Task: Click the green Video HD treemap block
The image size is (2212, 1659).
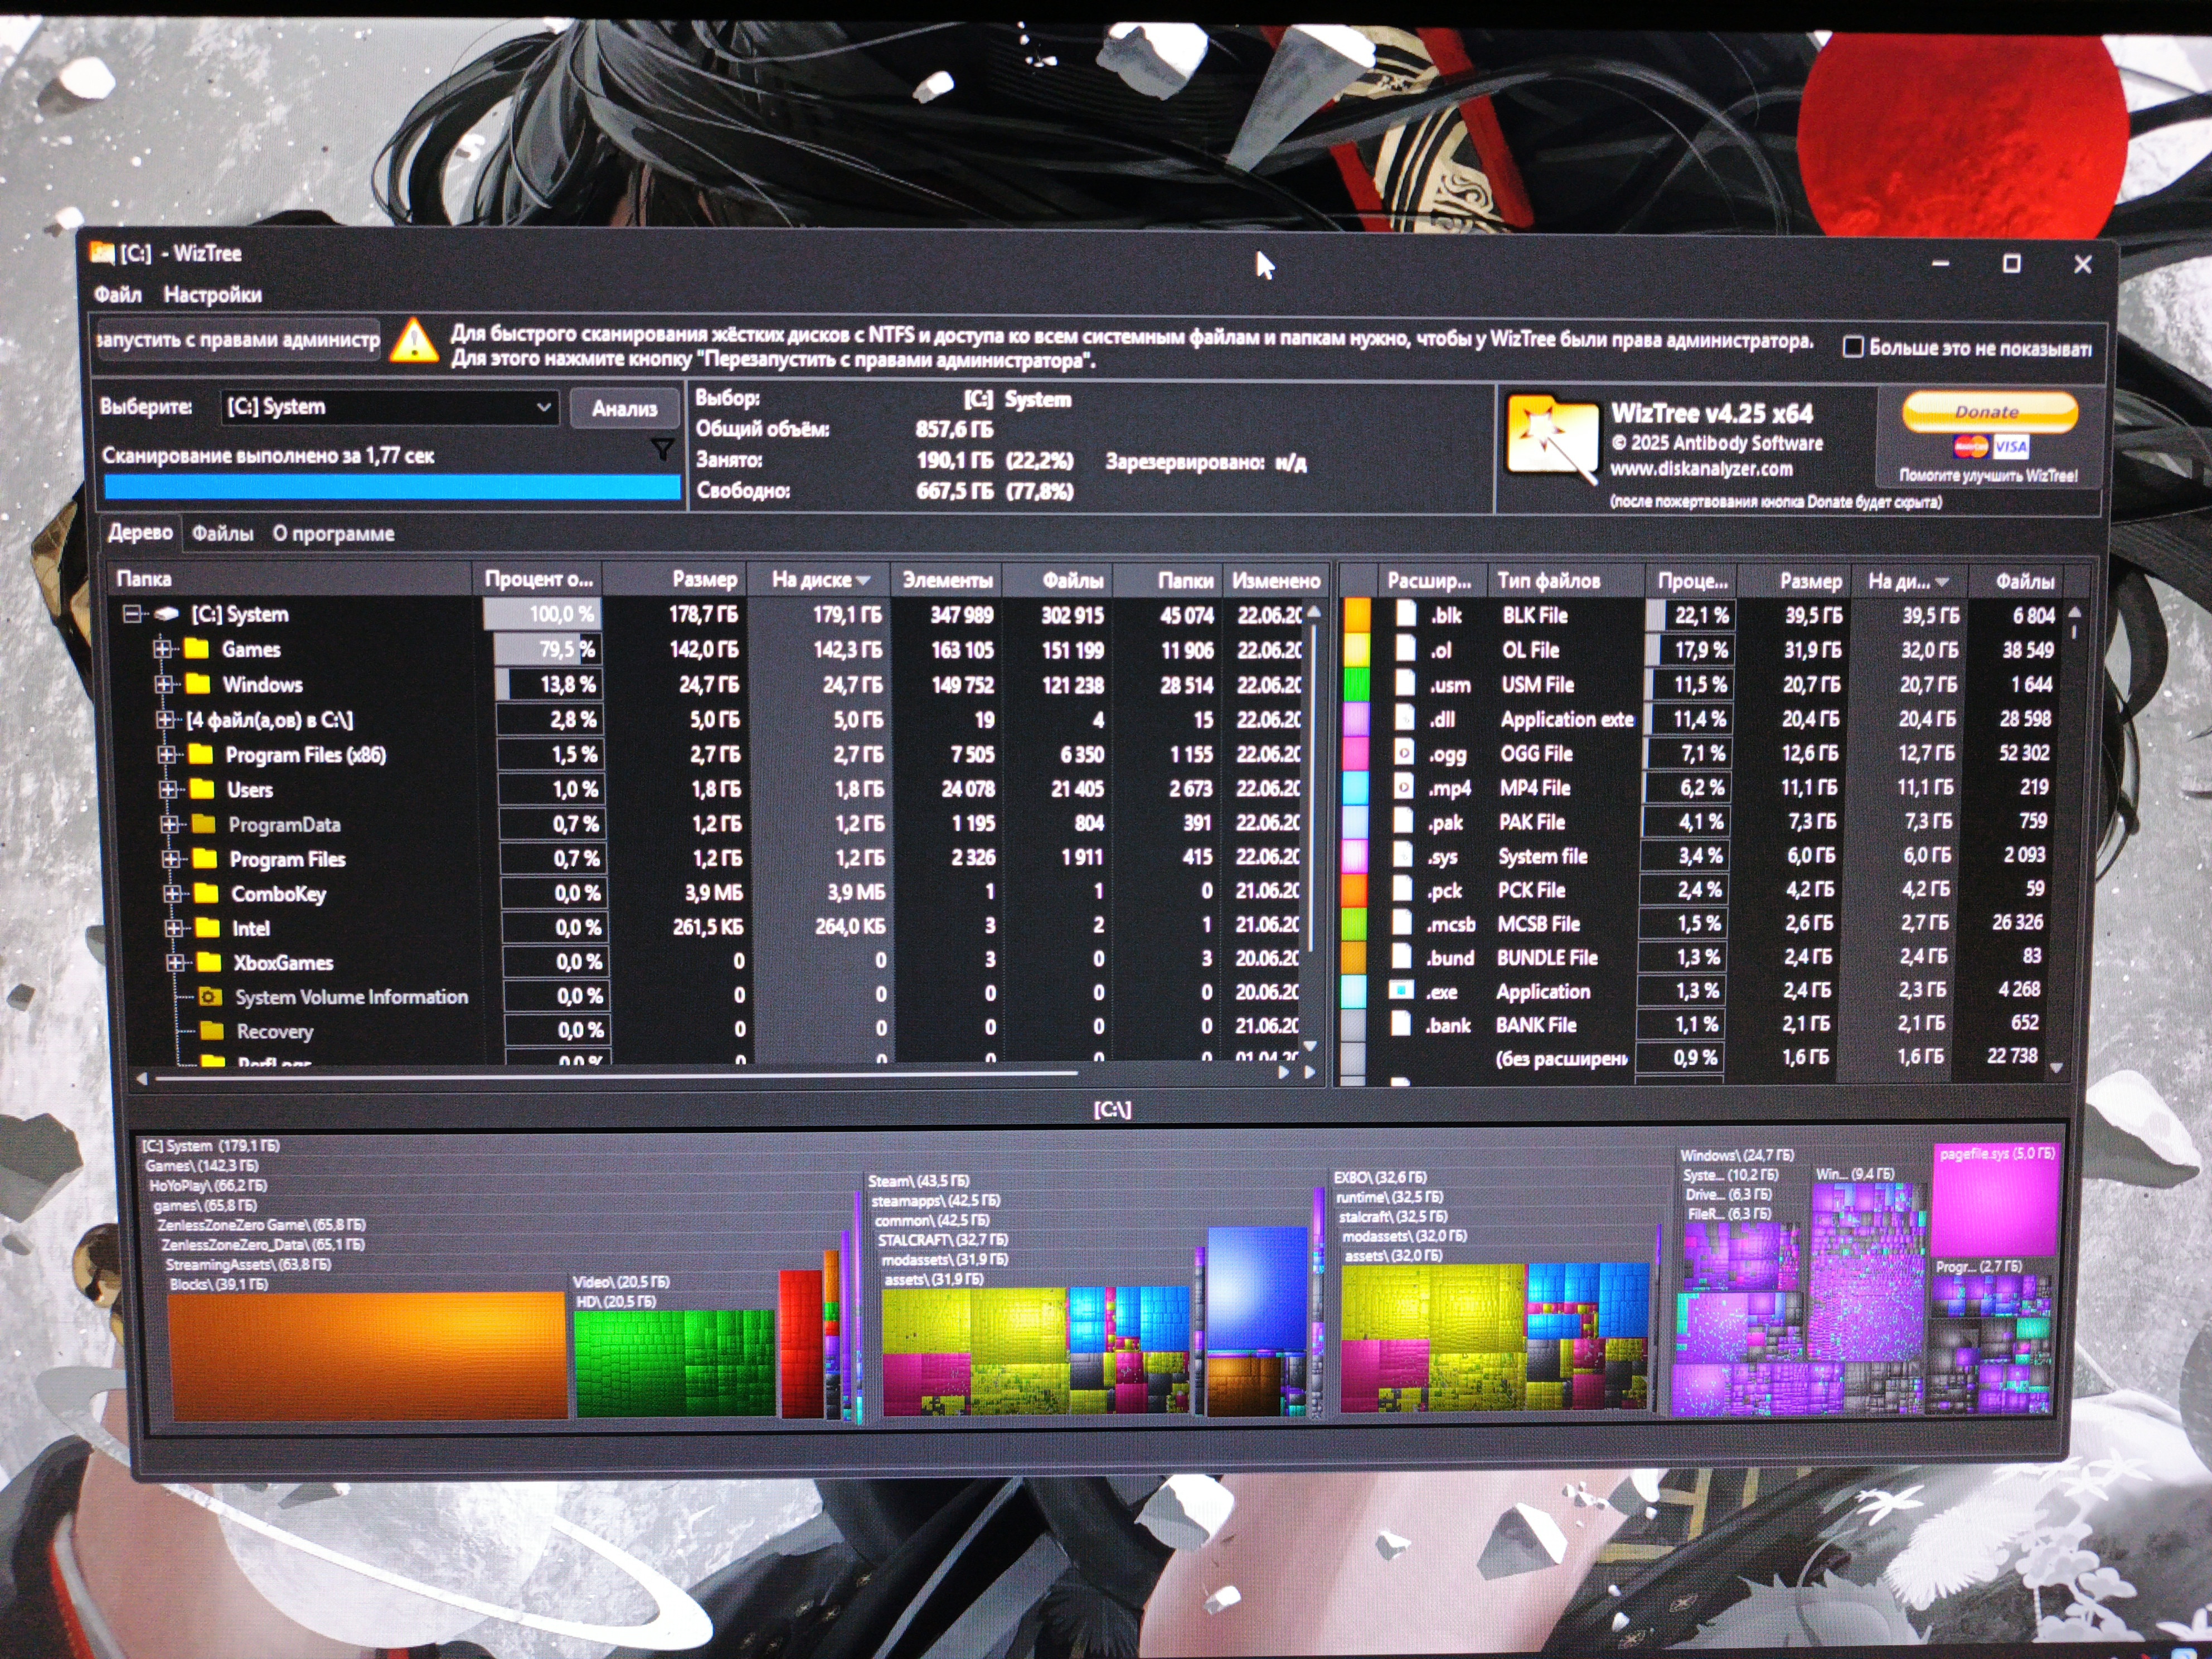Action: [674, 1363]
